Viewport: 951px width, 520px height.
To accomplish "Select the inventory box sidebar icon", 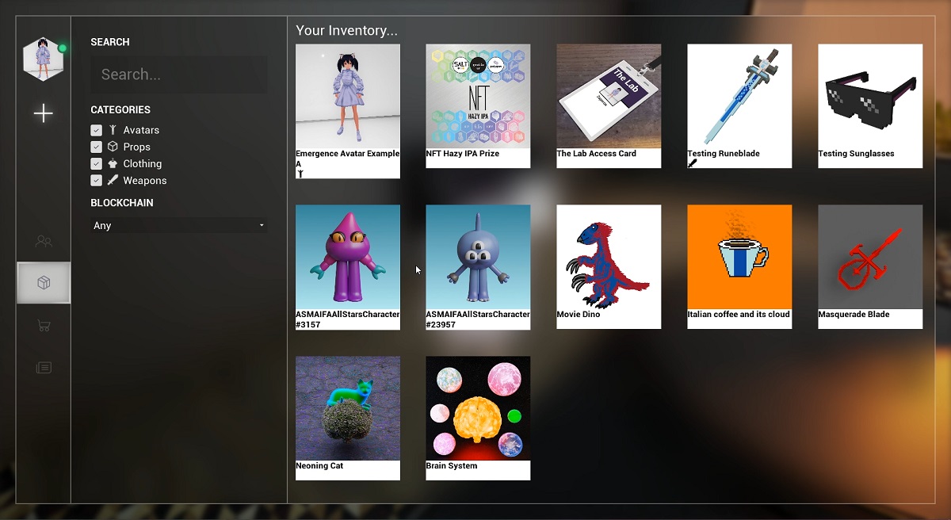I will [x=44, y=283].
